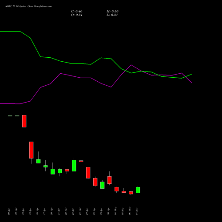
Task: Click the '13 Apr' date axis label
Action: (x=23, y=212)
